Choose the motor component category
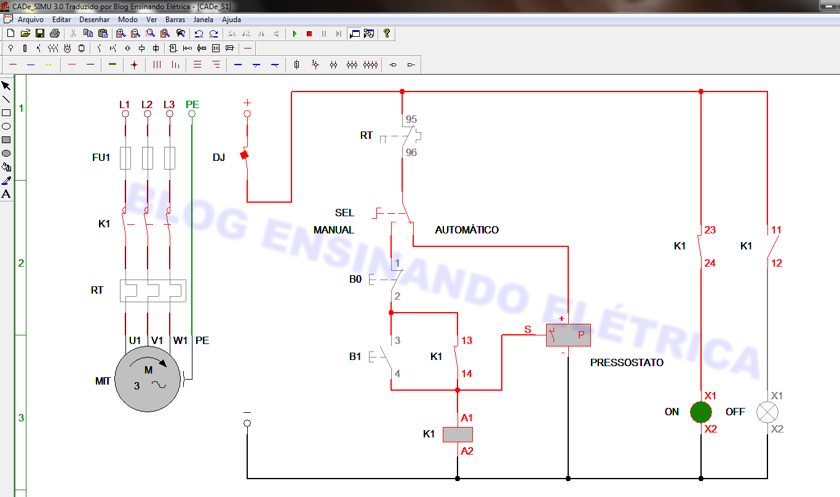This screenshot has width=840, height=497. (66, 48)
